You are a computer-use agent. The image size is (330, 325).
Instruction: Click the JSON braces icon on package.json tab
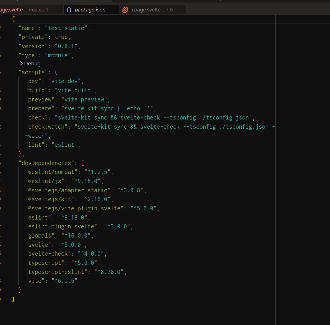(69, 10)
